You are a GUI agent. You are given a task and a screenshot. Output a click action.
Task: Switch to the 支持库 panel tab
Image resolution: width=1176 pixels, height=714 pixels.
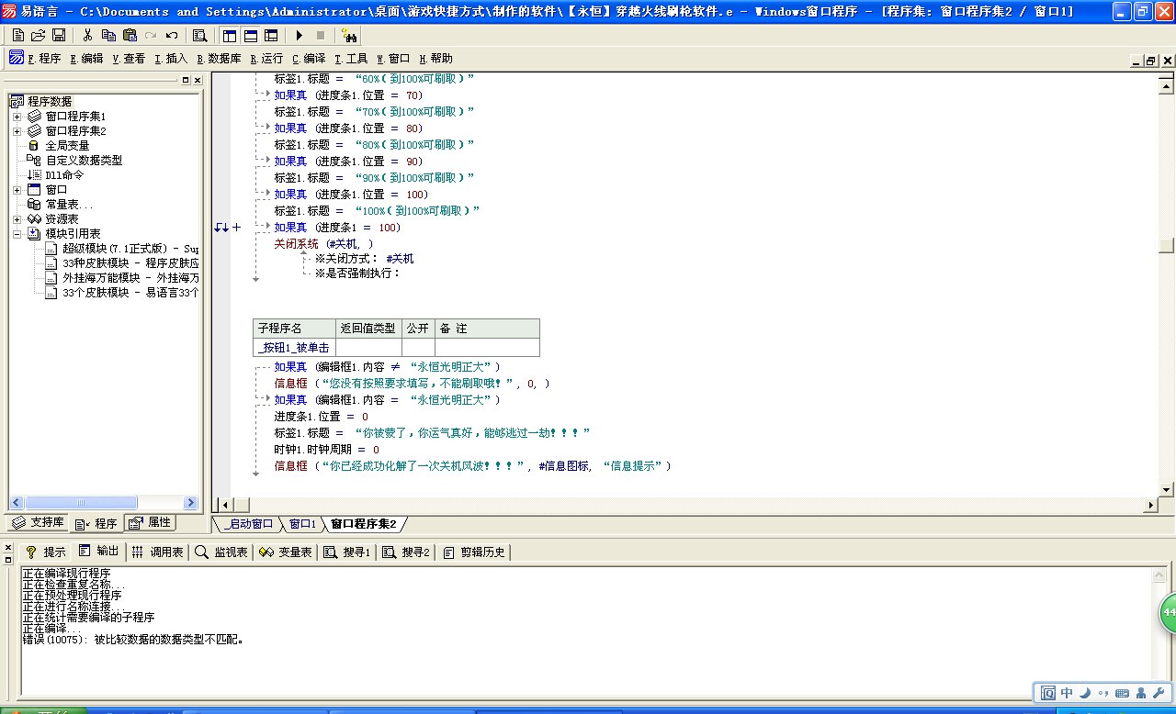click(39, 523)
